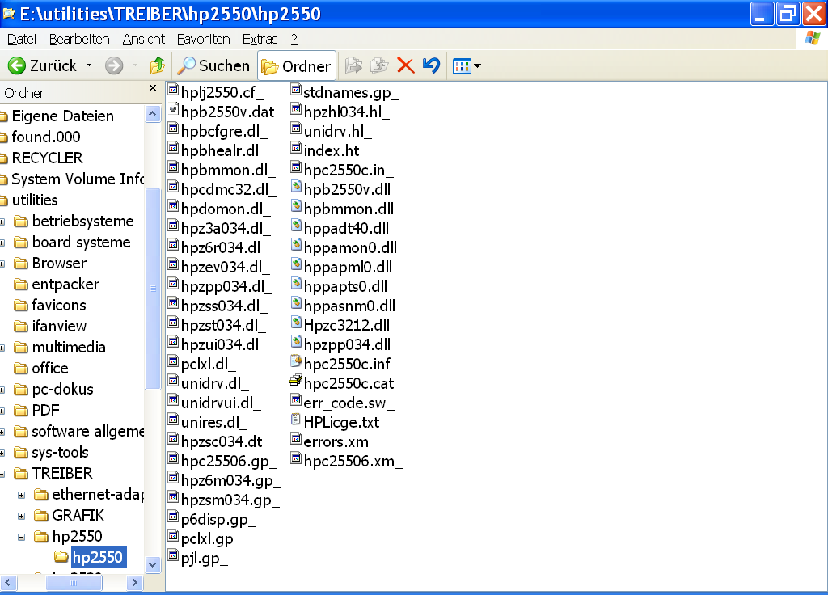
Task: Toggle the Ordner folder pane button
Action: coord(296,66)
